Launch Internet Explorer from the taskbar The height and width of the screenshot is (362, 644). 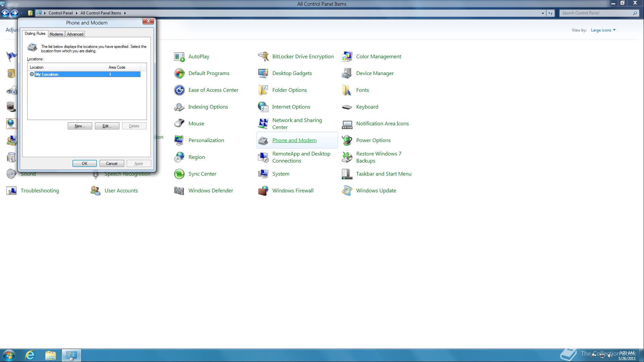click(x=30, y=355)
